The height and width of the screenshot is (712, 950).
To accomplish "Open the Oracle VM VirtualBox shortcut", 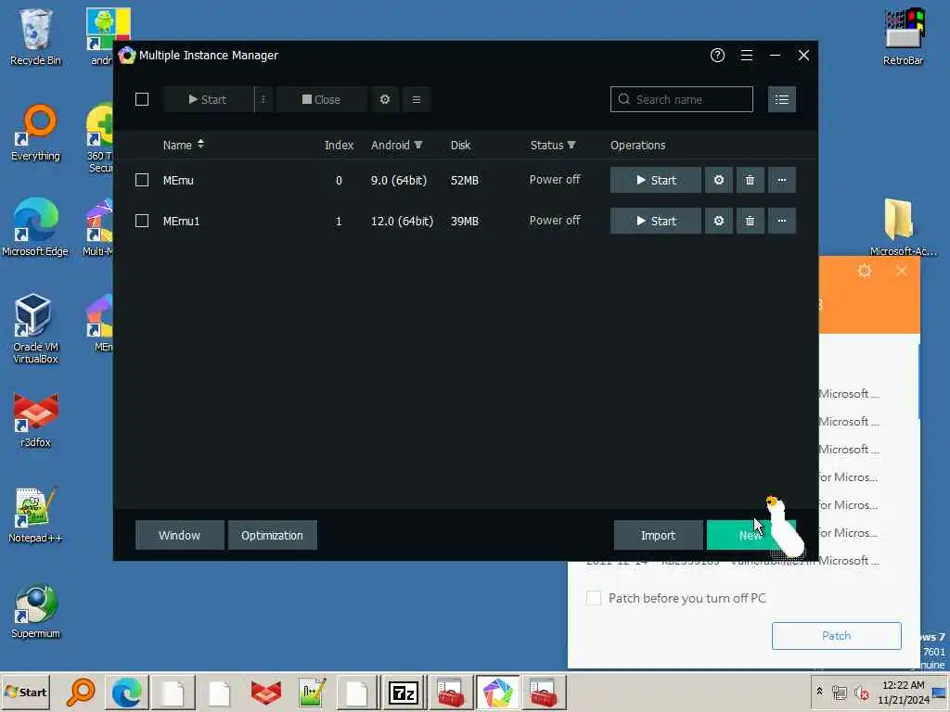I will pos(35,329).
